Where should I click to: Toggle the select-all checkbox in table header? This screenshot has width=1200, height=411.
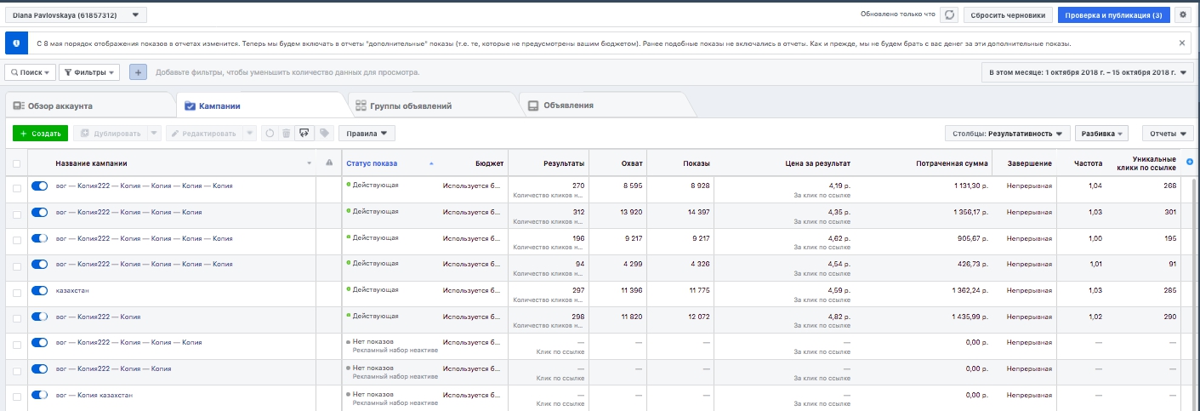click(x=17, y=163)
